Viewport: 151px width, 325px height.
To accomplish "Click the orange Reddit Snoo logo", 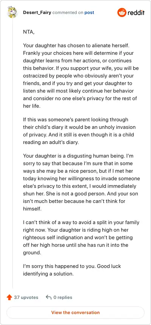I will tap(122, 12).
